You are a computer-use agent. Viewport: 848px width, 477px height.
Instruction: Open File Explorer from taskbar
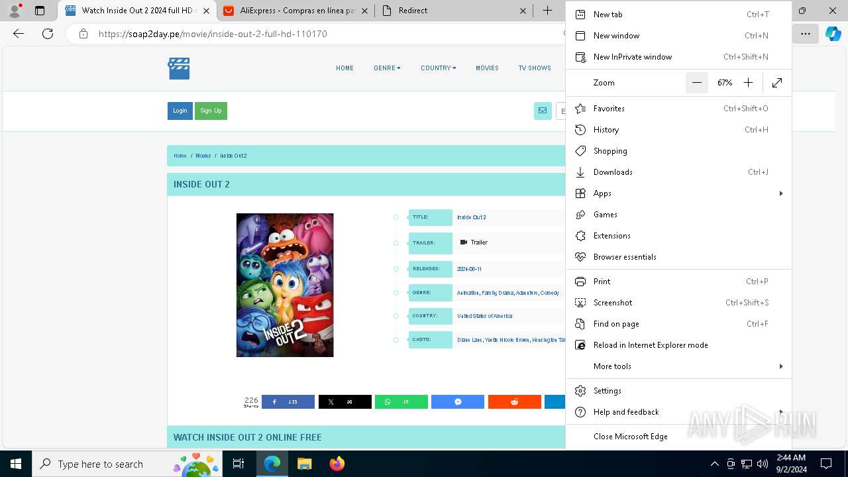click(304, 464)
